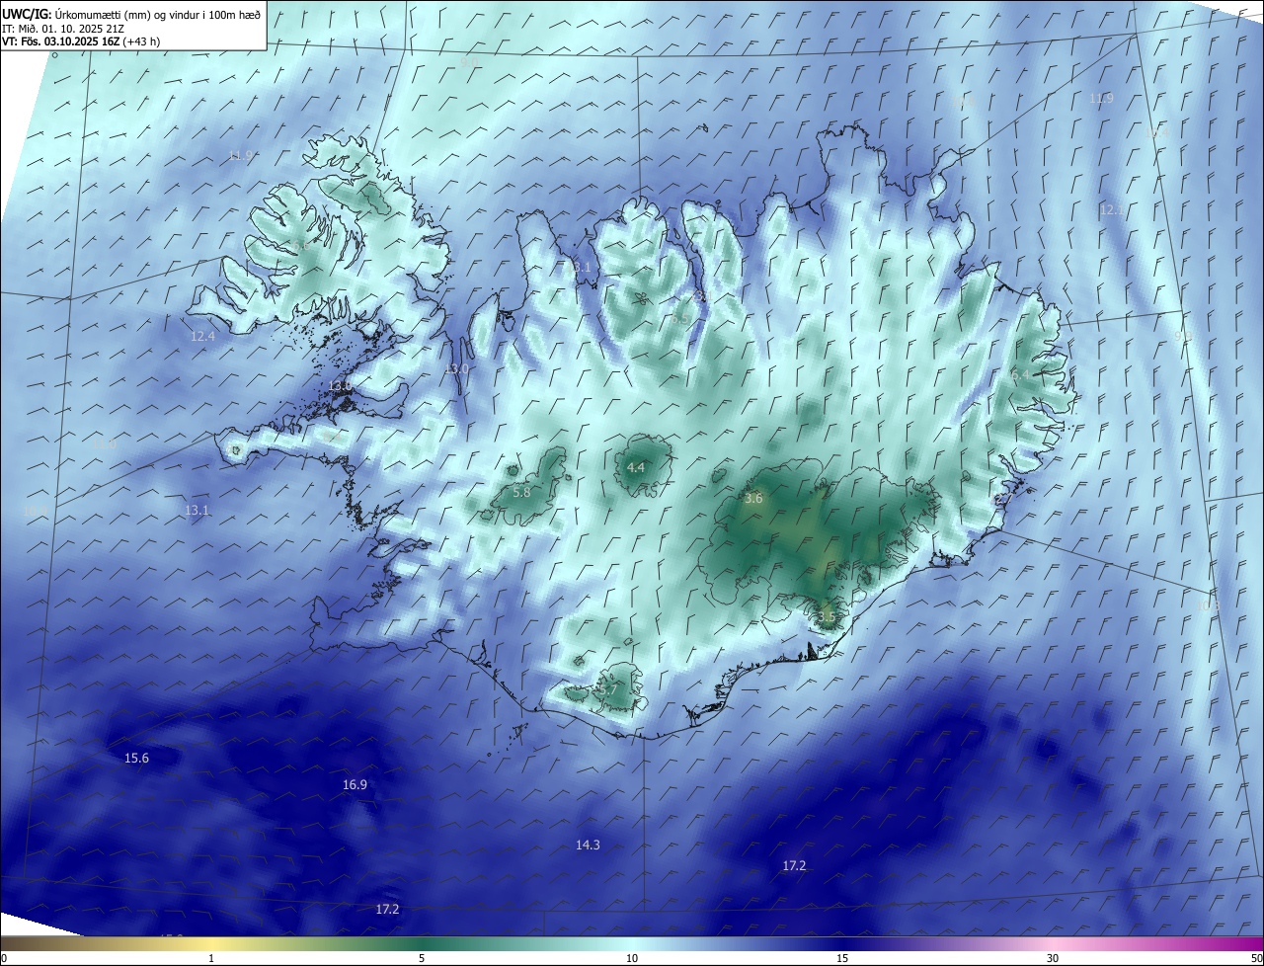Click the 6.5 value label in north Iceland
The height and width of the screenshot is (966, 1264).
(x=679, y=319)
